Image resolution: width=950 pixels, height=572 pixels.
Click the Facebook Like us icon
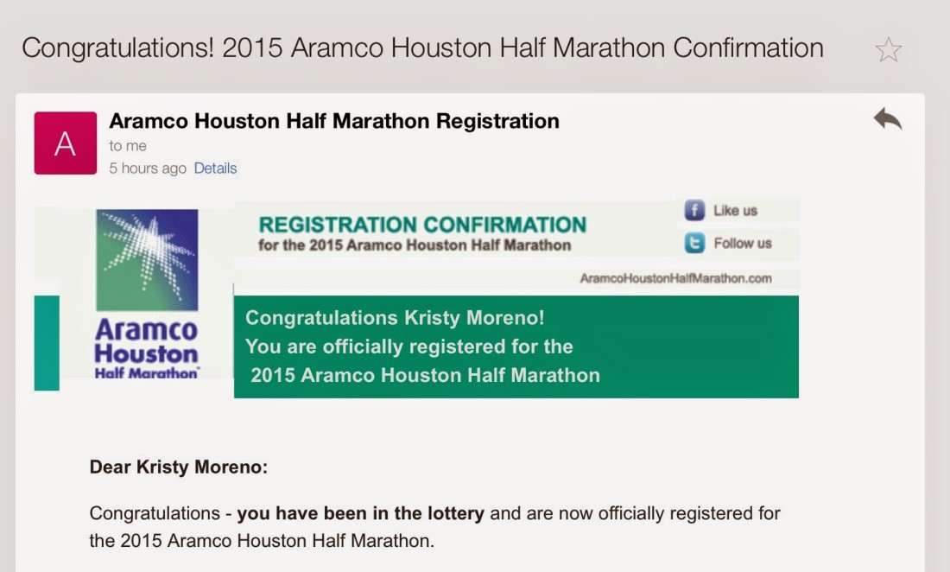[694, 210]
